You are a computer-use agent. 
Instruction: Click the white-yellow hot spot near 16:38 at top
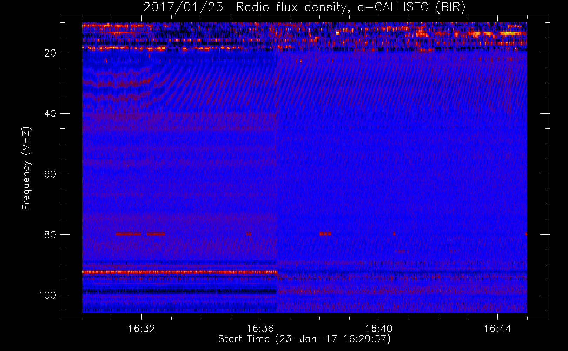click(338, 33)
